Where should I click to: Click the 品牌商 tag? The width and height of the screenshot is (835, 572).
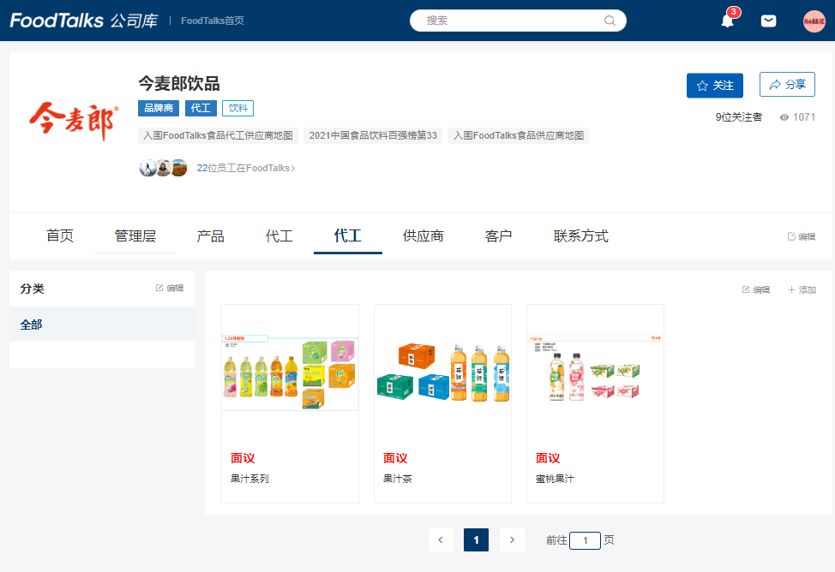pyautogui.click(x=159, y=108)
